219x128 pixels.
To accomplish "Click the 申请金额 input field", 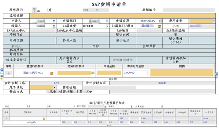I will point(109,73).
